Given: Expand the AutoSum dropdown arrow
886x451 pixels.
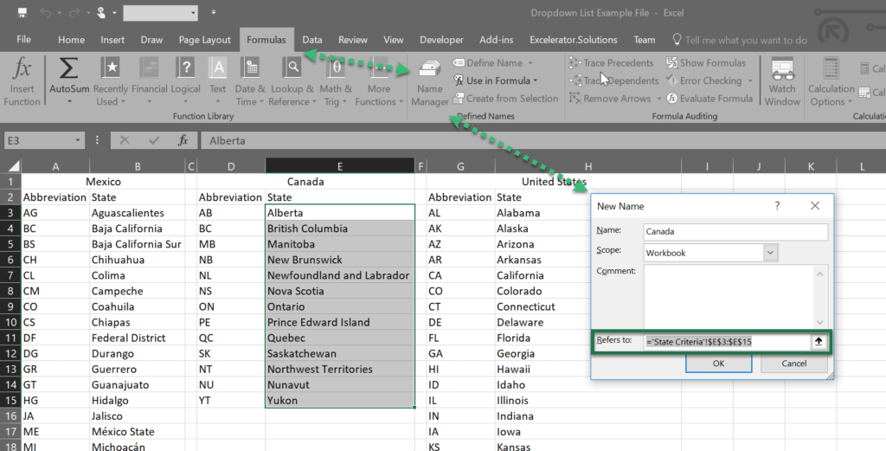Looking at the screenshot, I should [69, 102].
